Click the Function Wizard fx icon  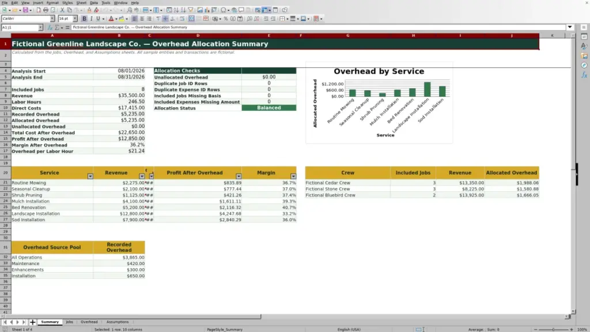[50, 27]
